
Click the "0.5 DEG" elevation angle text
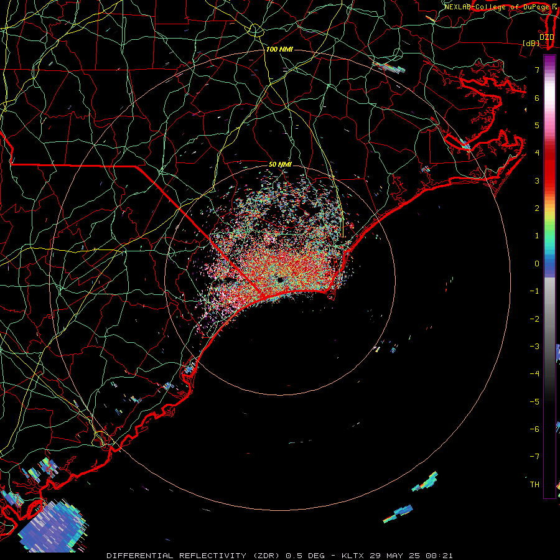306,556
